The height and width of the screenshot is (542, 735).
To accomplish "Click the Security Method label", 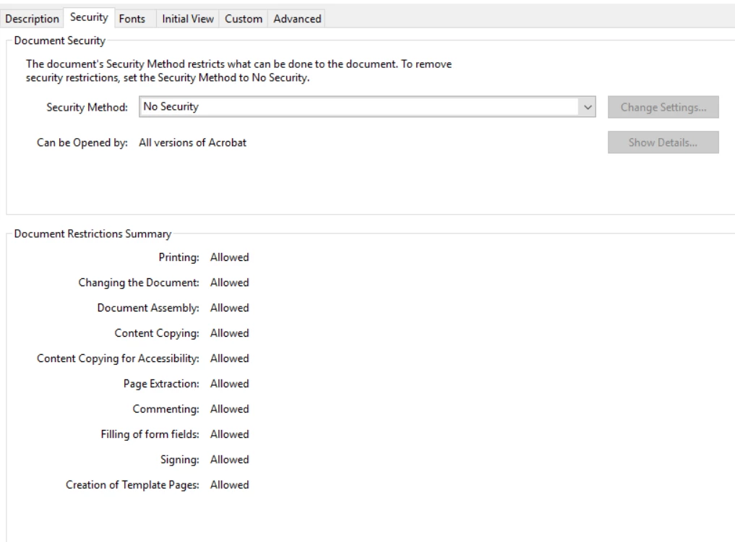I will tap(87, 108).
